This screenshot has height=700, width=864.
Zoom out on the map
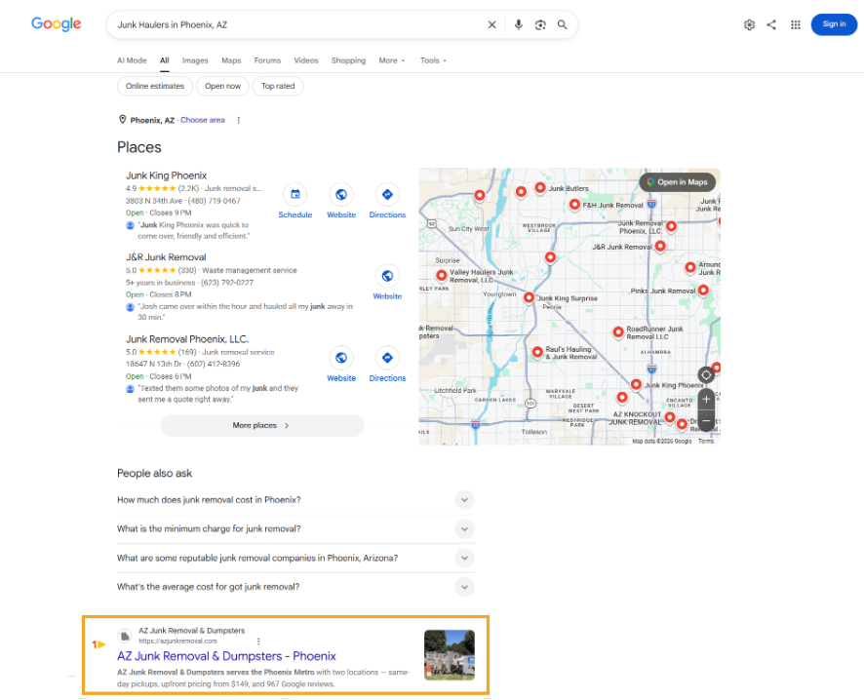[x=706, y=421]
